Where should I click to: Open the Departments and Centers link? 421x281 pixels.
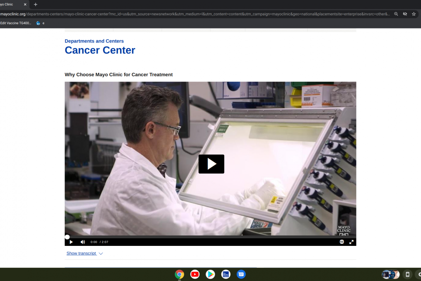(x=94, y=41)
